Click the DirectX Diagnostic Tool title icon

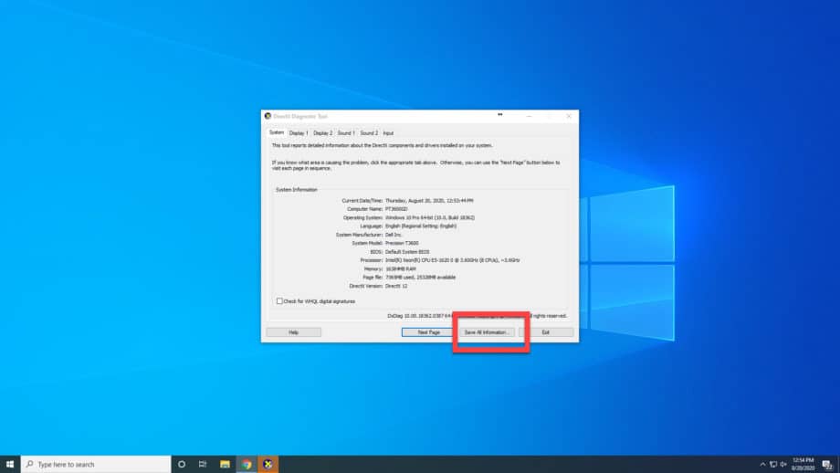tap(268, 116)
